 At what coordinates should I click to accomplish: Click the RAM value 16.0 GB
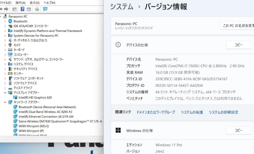pos(178,72)
